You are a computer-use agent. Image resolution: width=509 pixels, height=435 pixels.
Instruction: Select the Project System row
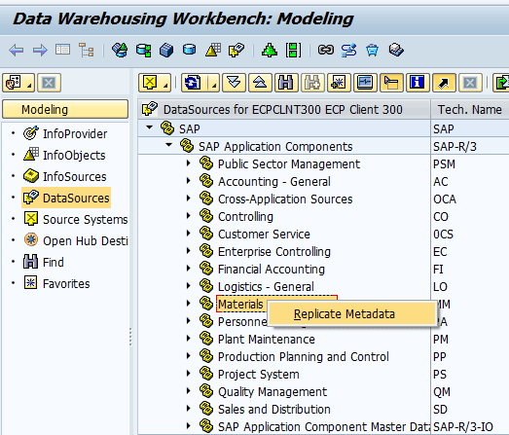[x=259, y=375]
